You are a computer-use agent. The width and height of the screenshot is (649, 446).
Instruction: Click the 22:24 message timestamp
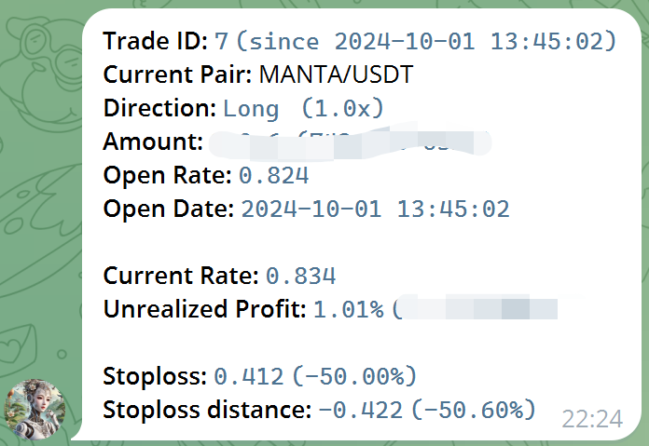pos(592,419)
